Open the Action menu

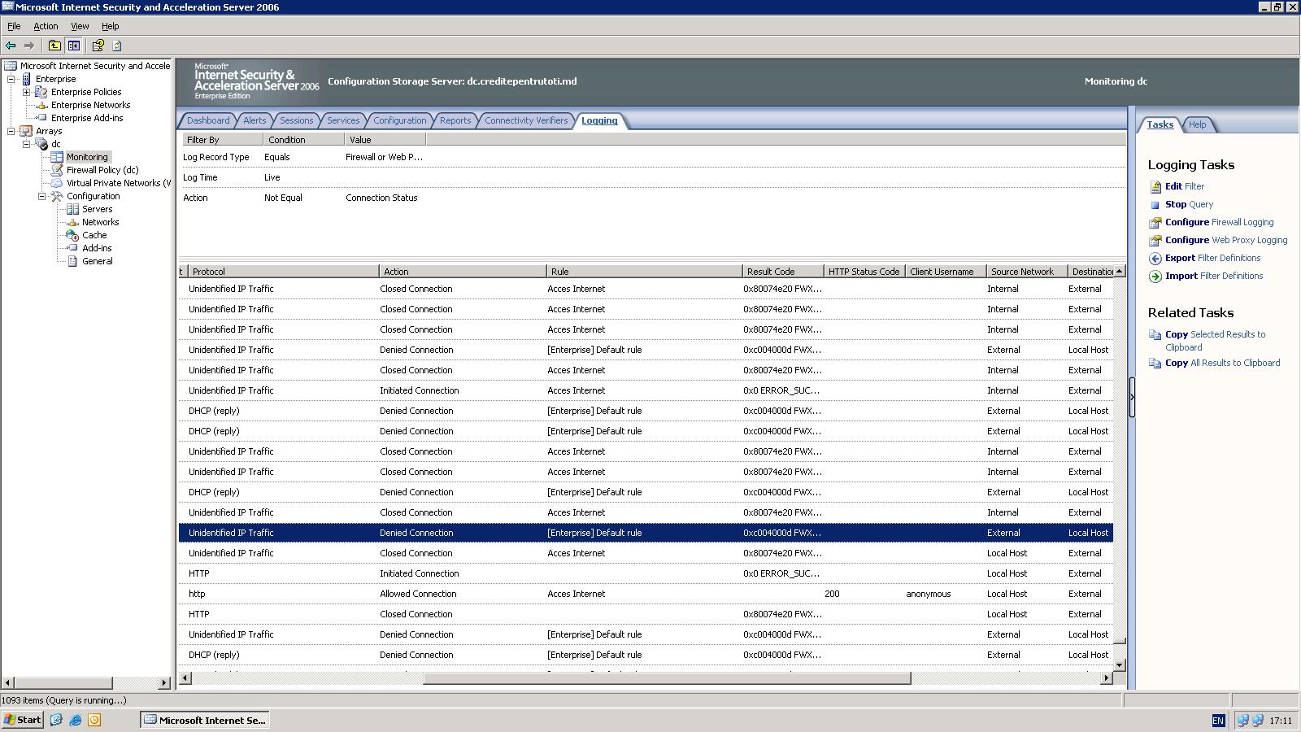click(x=46, y=26)
